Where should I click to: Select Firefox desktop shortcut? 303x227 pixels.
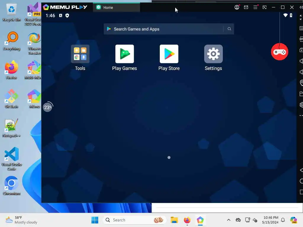(12, 70)
